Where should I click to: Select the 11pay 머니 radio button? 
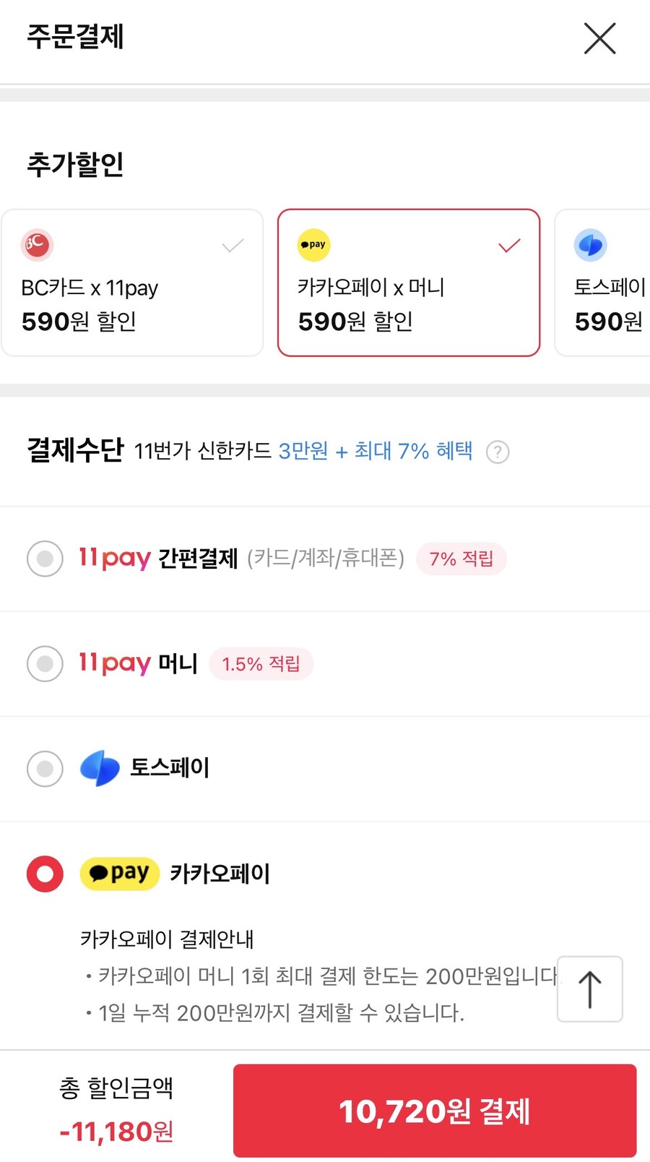click(x=44, y=663)
